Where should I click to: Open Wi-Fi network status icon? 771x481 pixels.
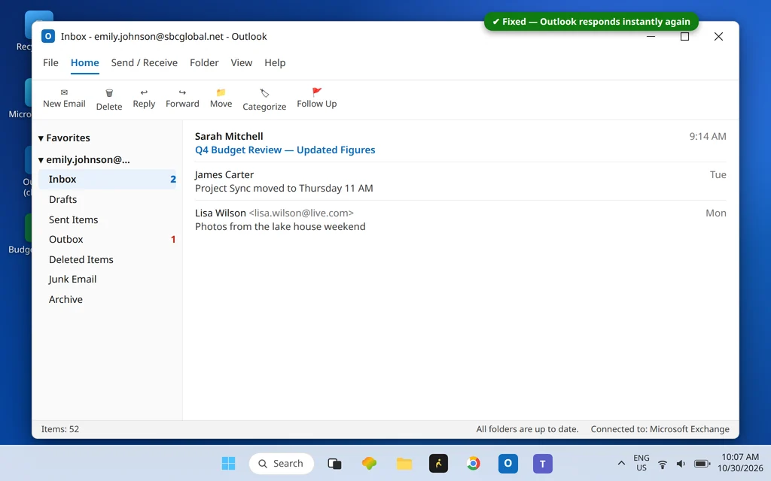663,464
